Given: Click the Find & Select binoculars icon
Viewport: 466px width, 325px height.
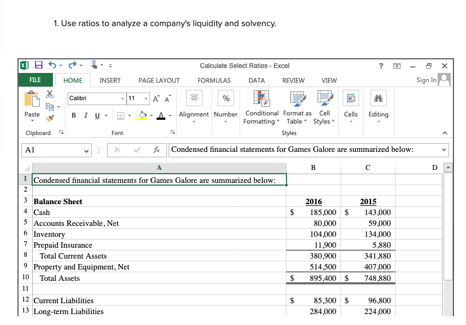Looking at the screenshot, I should [378, 98].
